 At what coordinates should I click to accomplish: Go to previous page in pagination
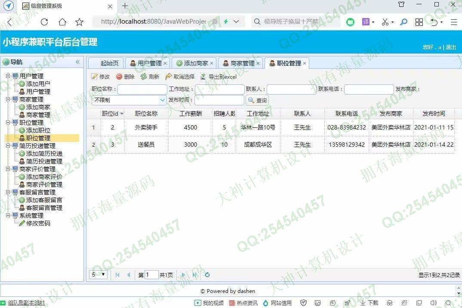pos(129,275)
